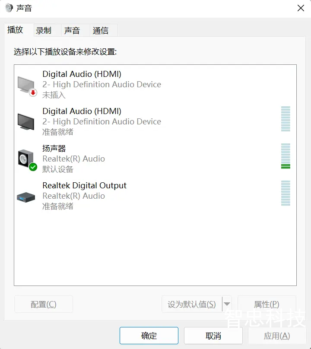
Task: Click the 确定 button
Action: coord(149,336)
